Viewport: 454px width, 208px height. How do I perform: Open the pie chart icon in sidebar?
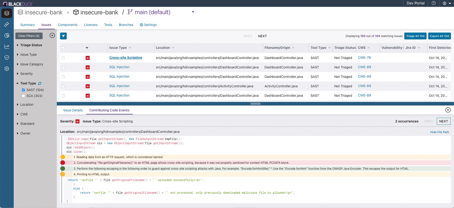point(7,35)
